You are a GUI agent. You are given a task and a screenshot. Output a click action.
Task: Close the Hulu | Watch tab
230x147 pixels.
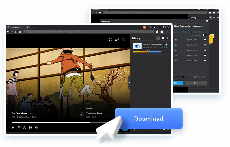coord(28,27)
